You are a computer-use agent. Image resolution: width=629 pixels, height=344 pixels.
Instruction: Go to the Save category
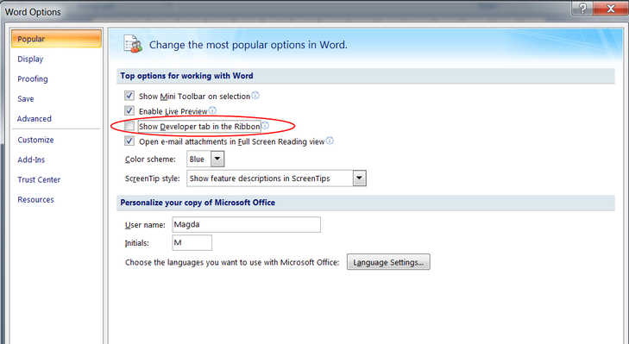point(26,98)
